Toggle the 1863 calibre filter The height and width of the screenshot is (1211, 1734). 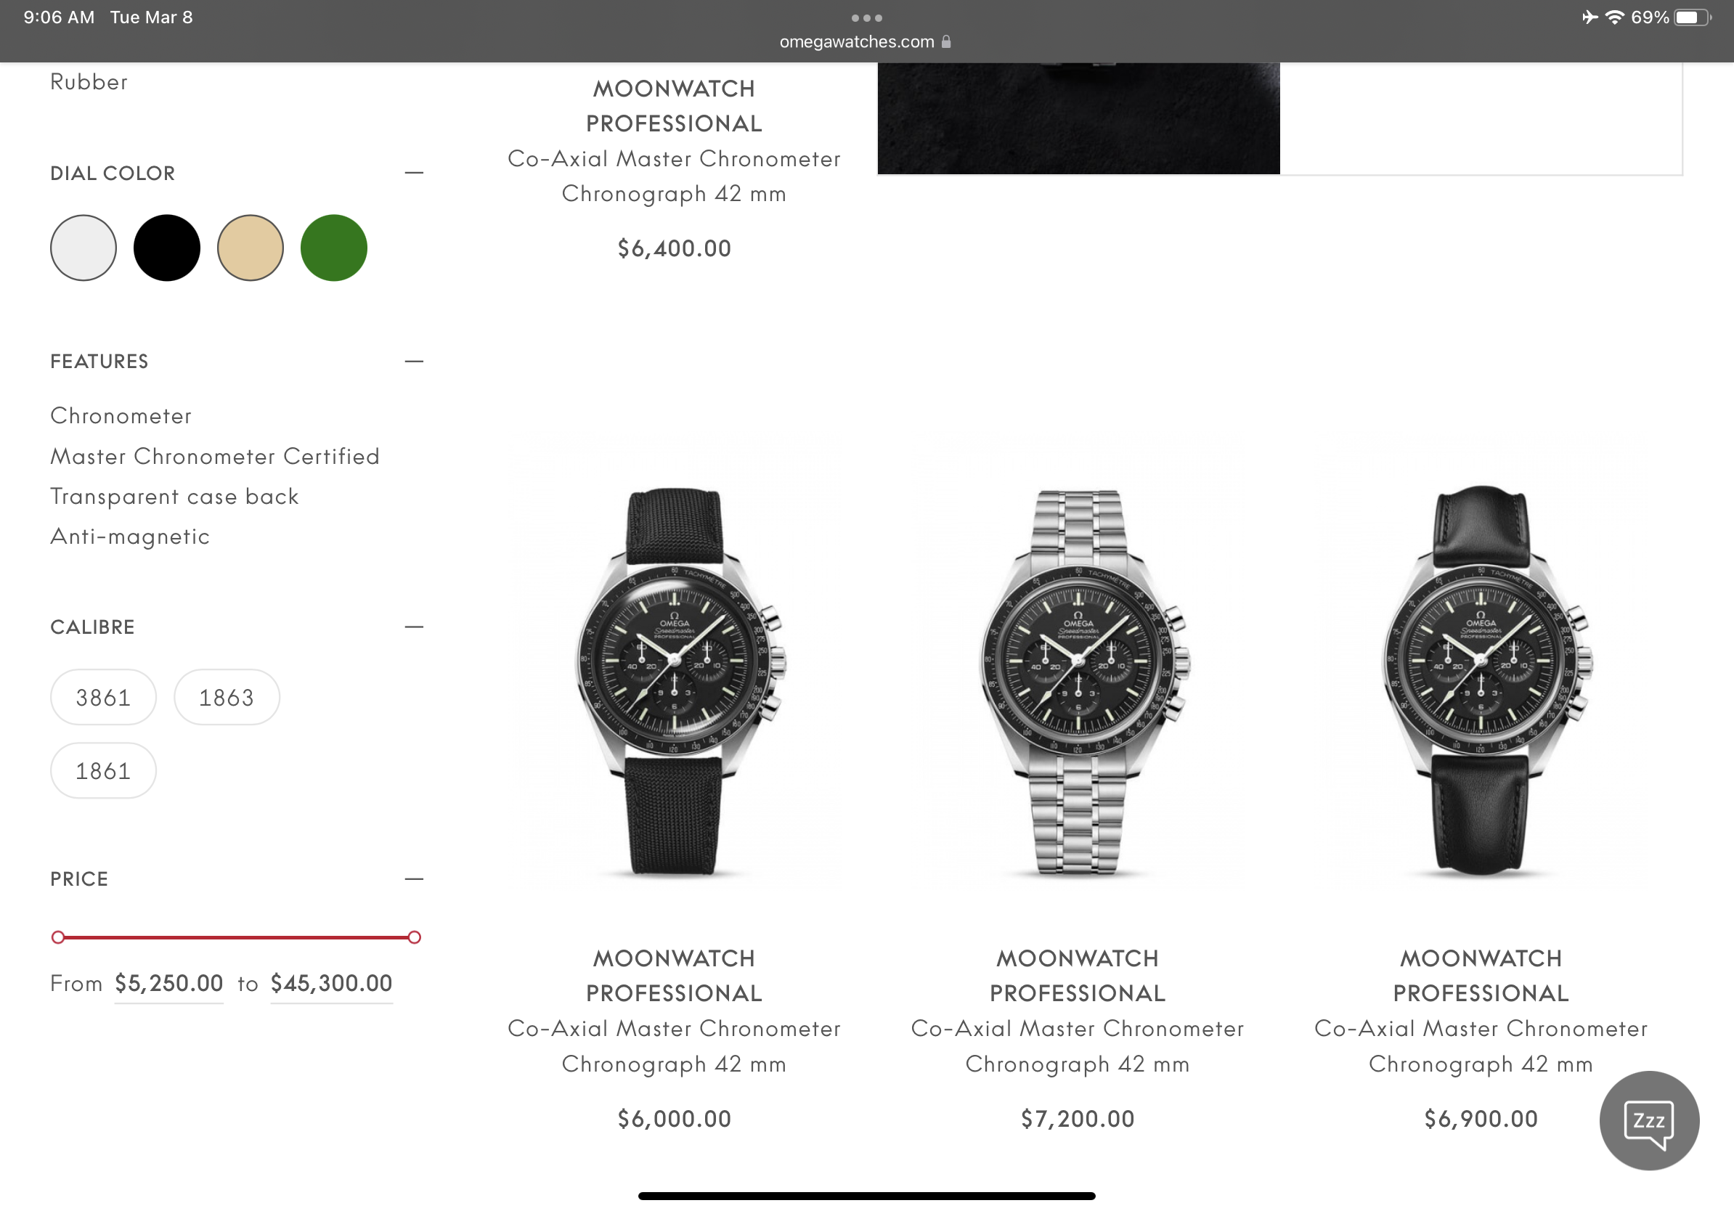[227, 698]
